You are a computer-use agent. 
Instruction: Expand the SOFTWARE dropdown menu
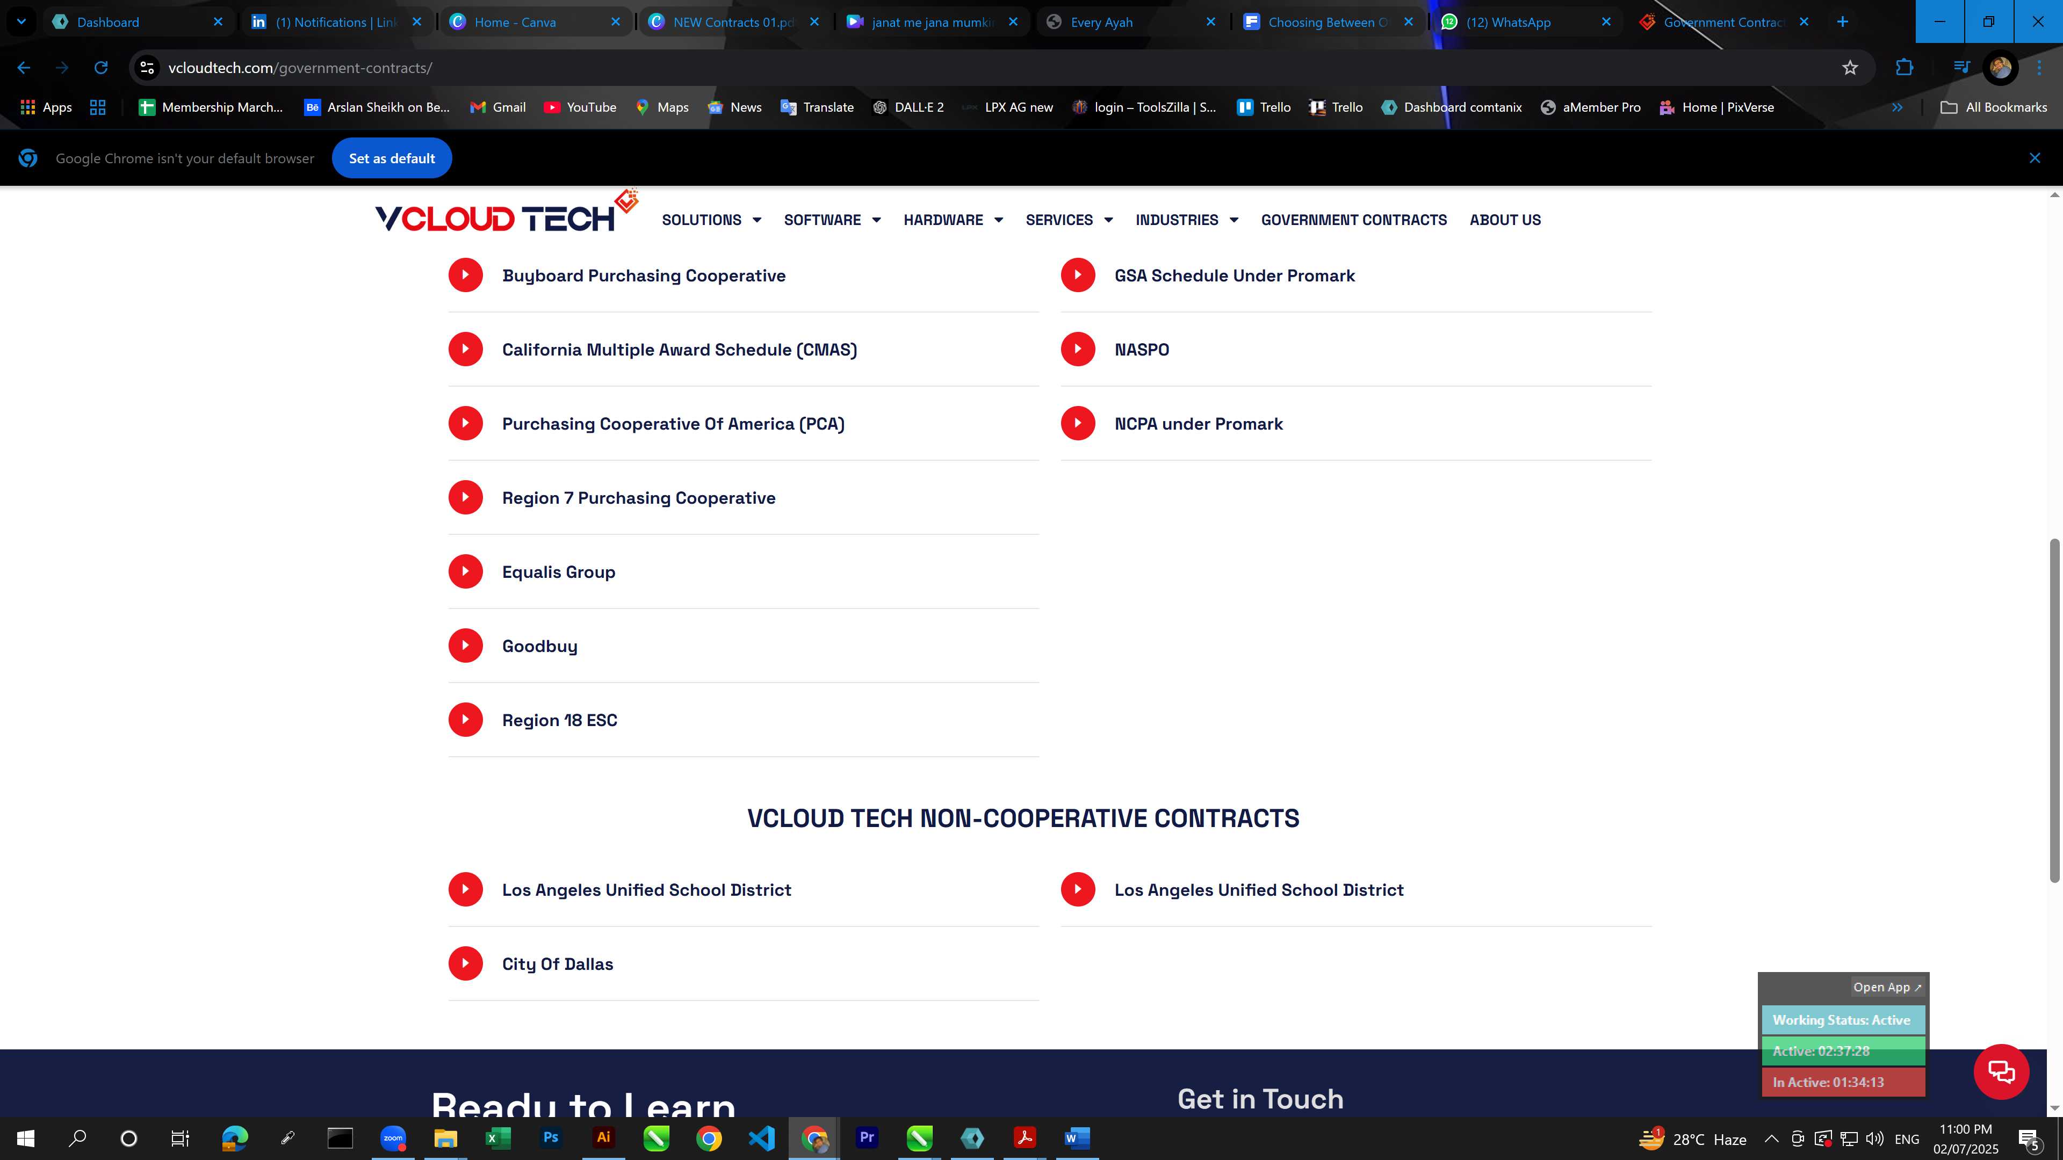pyautogui.click(x=832, y=219)
